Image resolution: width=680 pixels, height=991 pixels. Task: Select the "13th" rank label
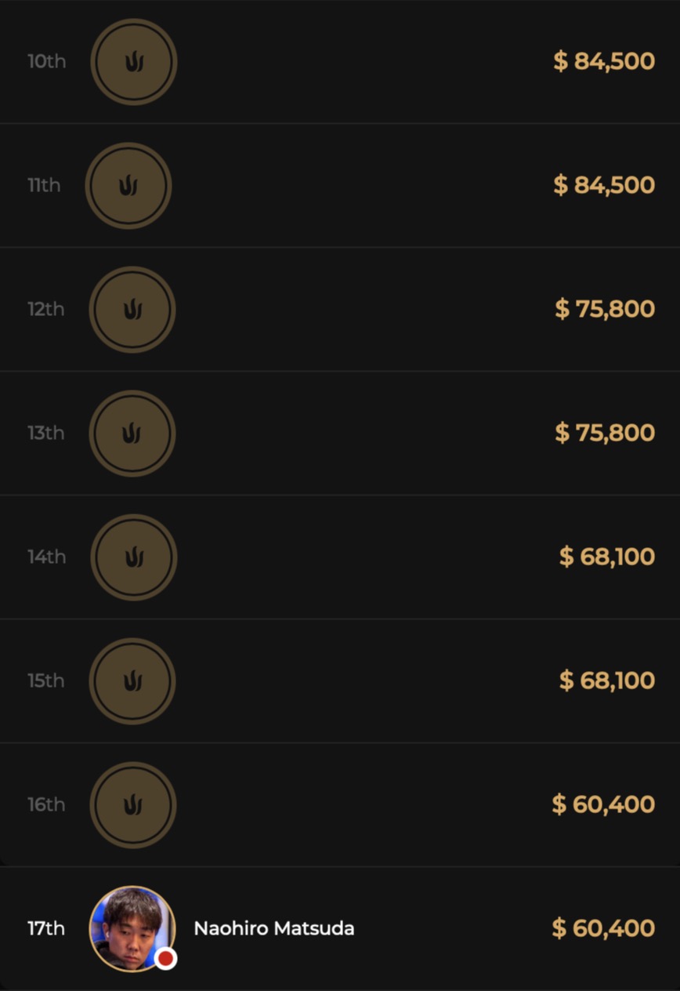click(x=46, y=434)
